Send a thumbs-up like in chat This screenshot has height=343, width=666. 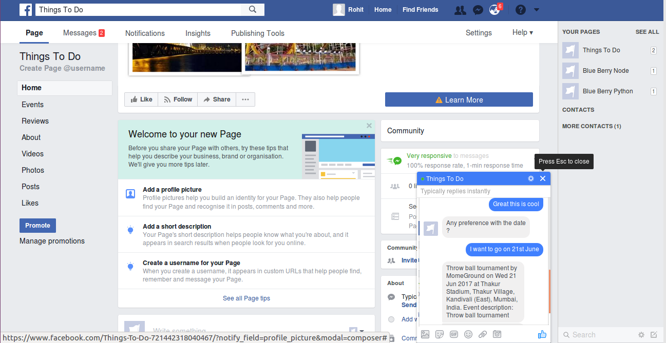(x=542, y=334)
